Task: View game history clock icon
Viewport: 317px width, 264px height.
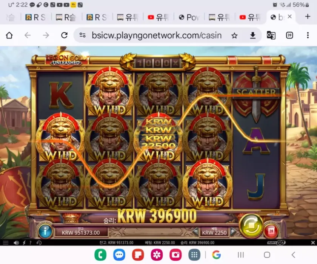Action: [x=38, y=243]
